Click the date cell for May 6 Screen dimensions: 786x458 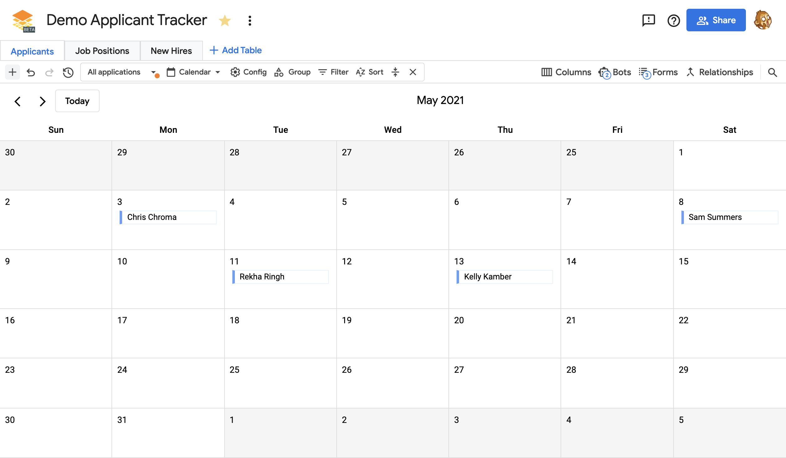click(x=505, y=220)
